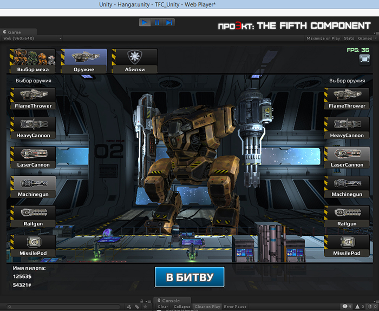Open the Выбор меха tab

[32, 61]
